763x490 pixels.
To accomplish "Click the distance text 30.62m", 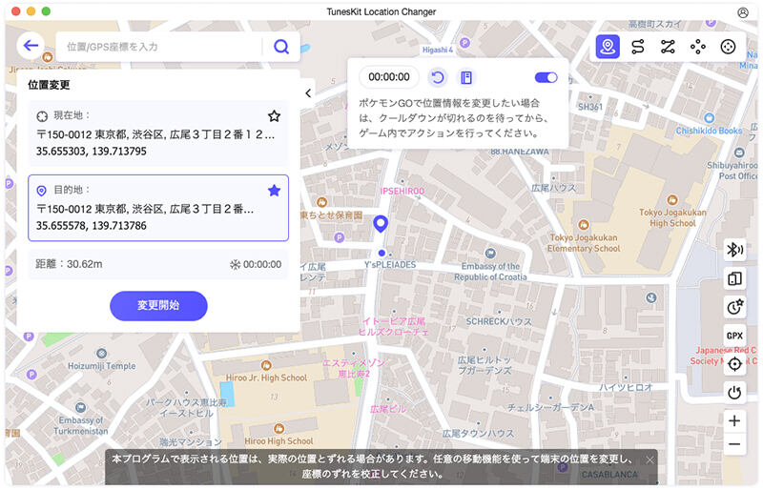I will click(x=84, y=264).
